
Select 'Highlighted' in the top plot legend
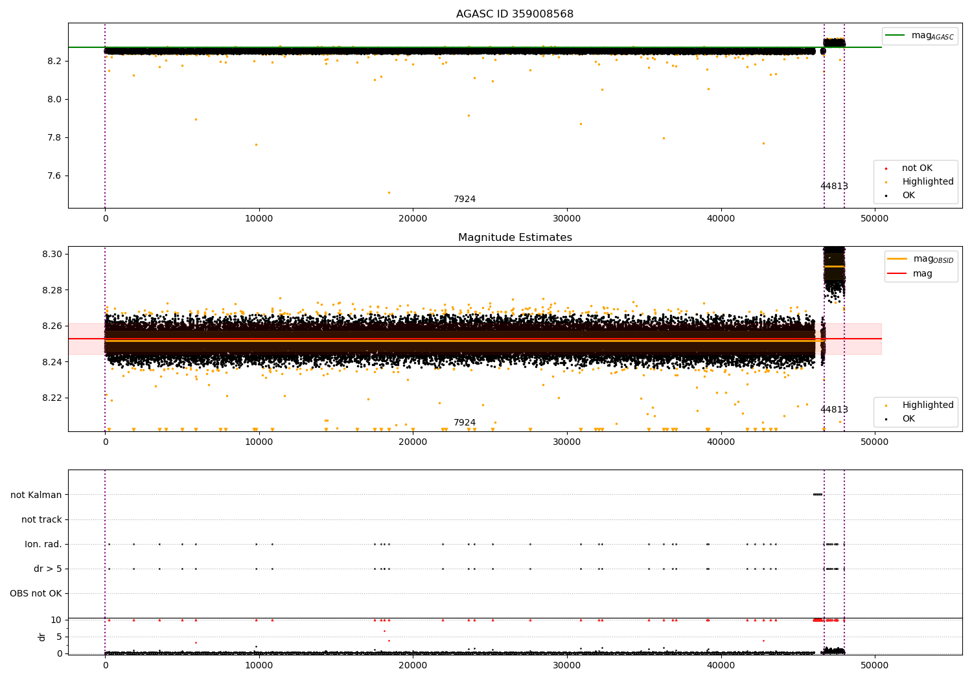coord(928,182)
